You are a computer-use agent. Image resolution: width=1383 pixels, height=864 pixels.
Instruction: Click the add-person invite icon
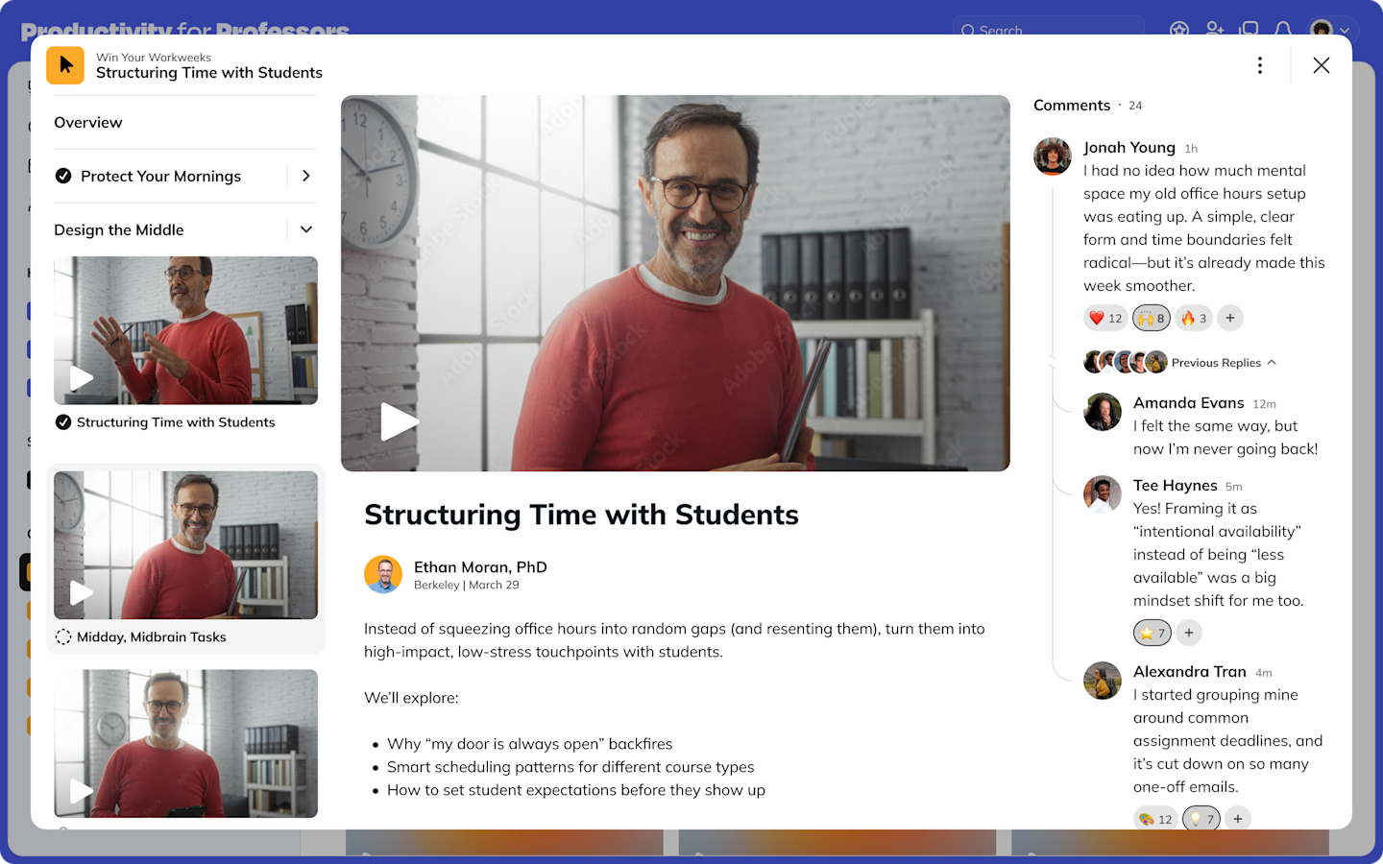(x=1214, y=31)
